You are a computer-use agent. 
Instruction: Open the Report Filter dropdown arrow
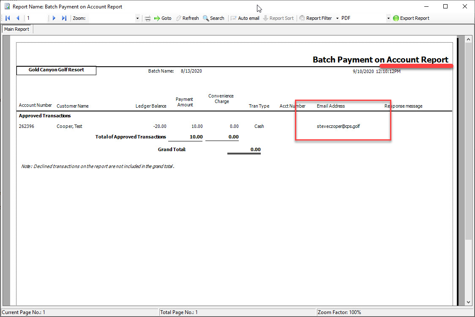(337, 18)
